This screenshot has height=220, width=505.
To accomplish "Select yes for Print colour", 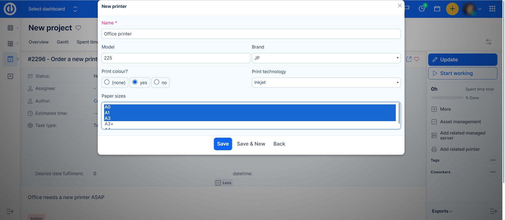I will pyautogui.click(x=135, y=82).
